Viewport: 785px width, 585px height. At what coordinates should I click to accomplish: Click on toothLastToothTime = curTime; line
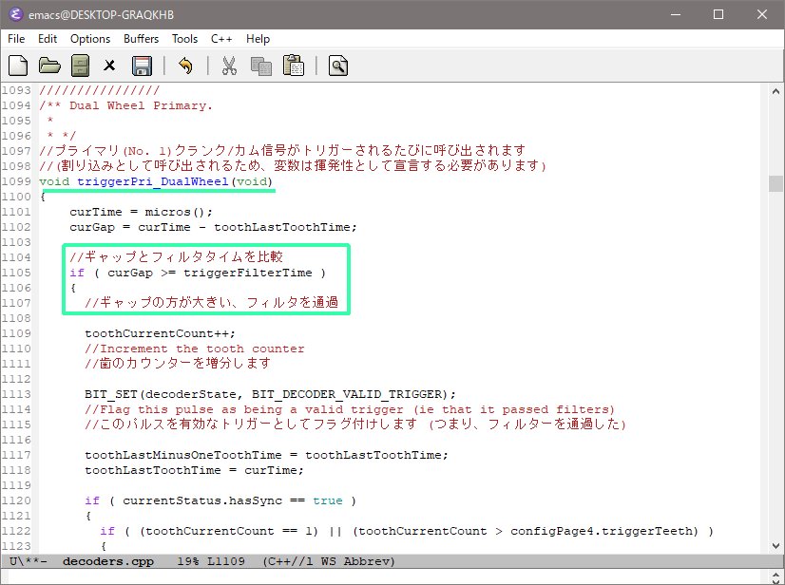(x=194, y=470)
